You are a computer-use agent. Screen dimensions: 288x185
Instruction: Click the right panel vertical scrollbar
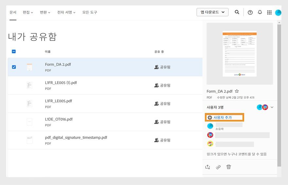coord(279,95)
